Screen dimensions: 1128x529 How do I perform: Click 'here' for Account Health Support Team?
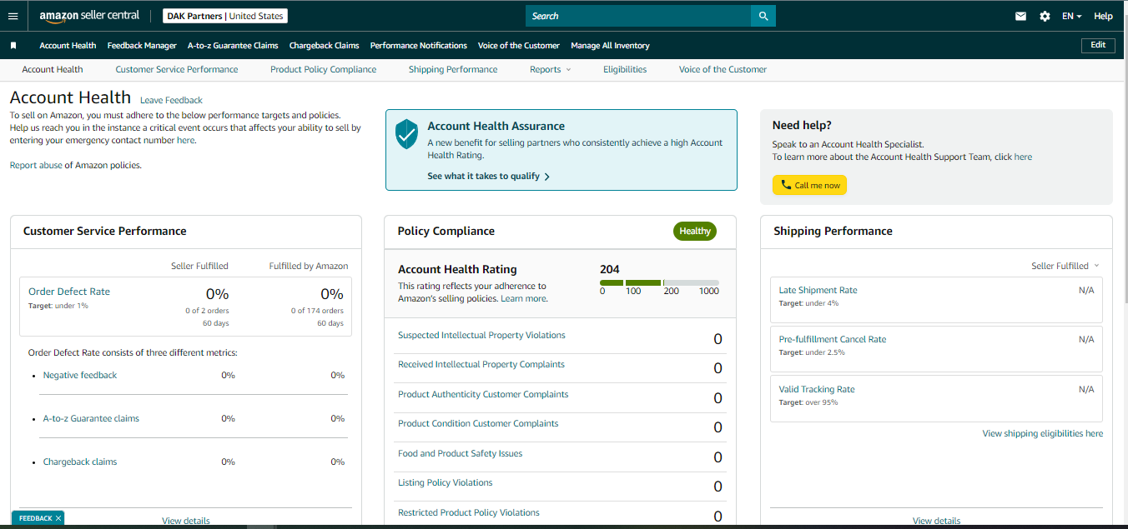pyautogui.click(x=1023, y=157)
